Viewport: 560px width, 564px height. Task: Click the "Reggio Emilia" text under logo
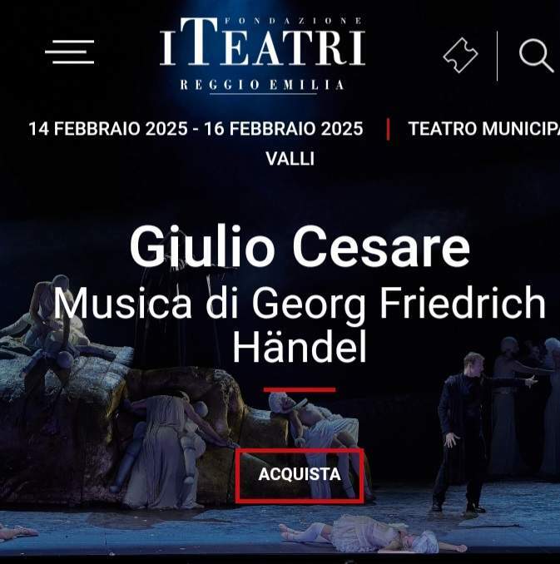coord(262,85)
